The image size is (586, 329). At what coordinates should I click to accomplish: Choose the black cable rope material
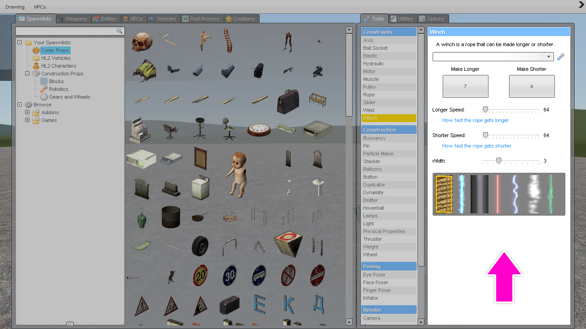[x=480, y=194]
